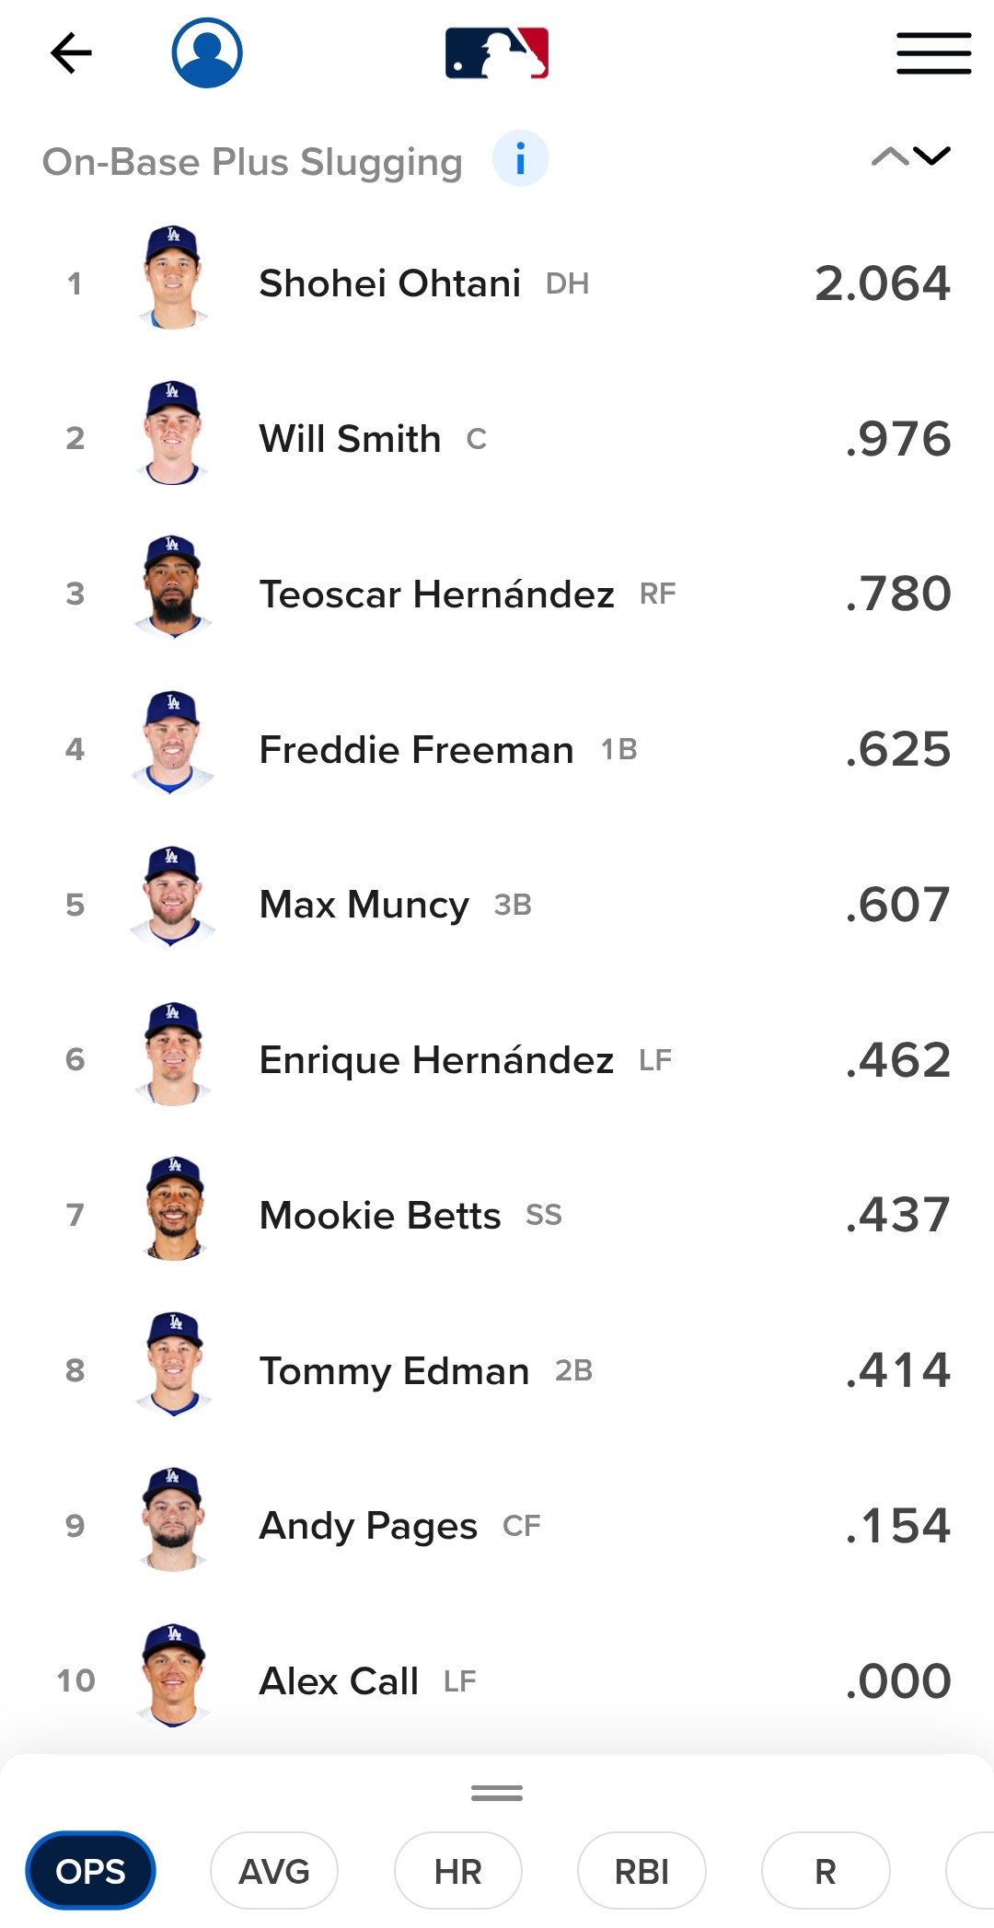Open Will Smith's player page
This screenshot has height=1928, width=994.
point(350,439)
